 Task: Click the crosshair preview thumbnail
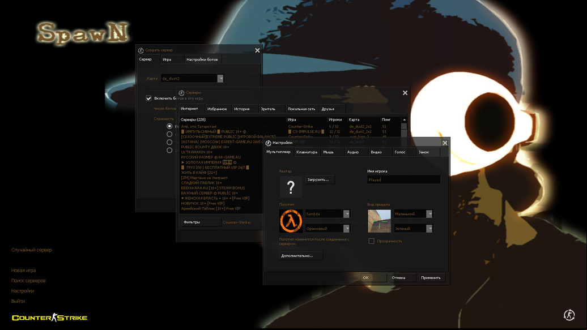(x=379, y=221)
